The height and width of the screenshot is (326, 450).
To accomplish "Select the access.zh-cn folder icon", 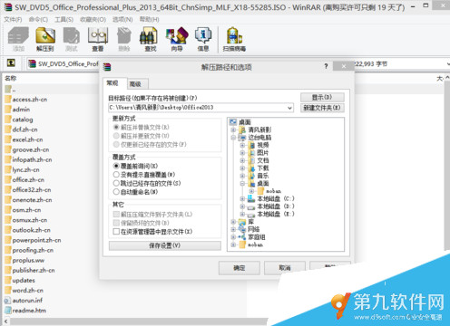I will tap(8, 100).
